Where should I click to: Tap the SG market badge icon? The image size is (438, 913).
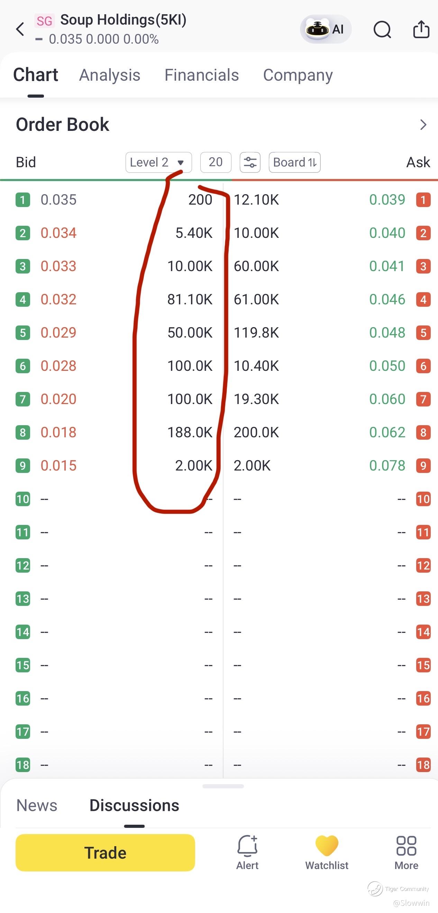pos(45,21)
